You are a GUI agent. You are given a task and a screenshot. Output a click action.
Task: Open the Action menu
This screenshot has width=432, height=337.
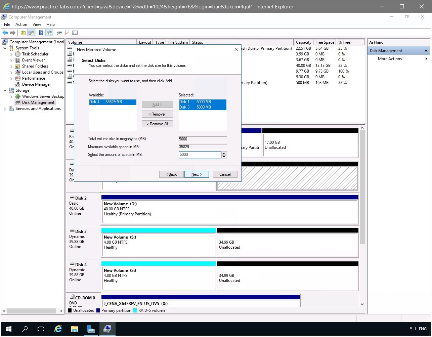[x=21, y=25]
